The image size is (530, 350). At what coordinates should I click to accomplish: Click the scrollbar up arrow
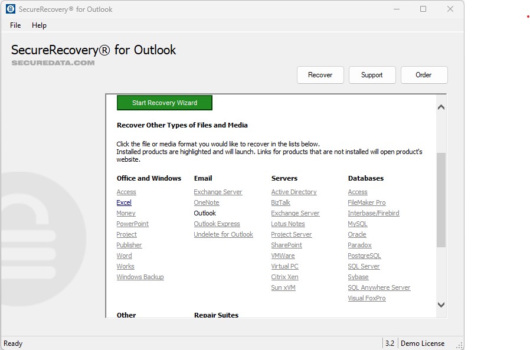pos(441,107)
